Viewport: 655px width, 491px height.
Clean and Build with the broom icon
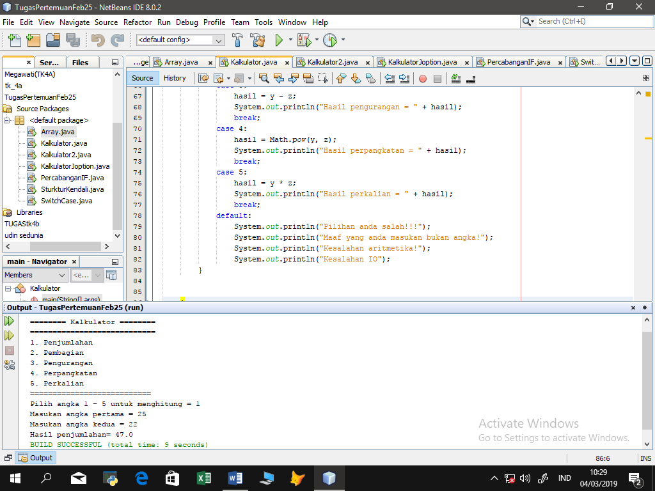click(x=257, y=39)
